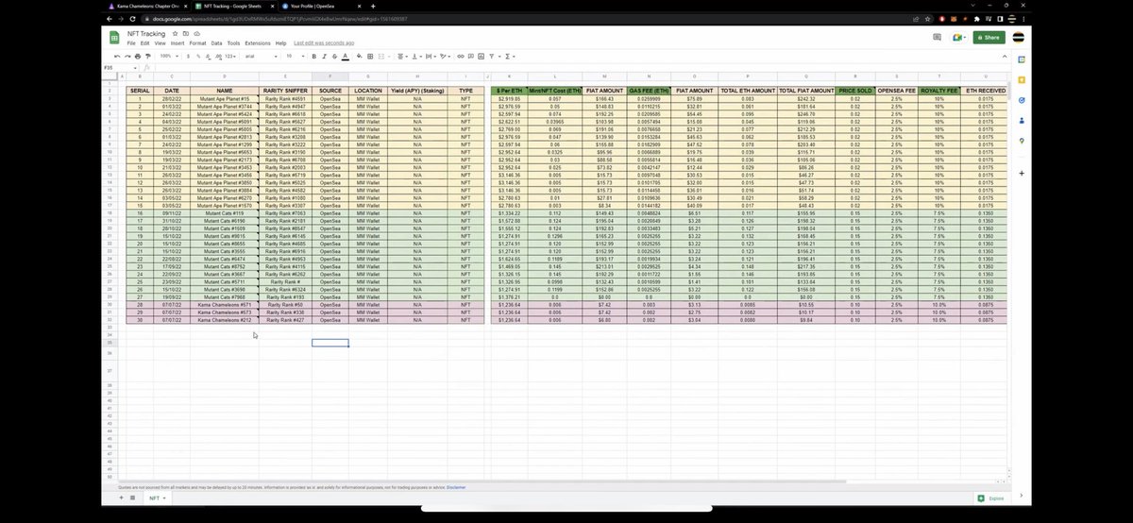Image resolution: width=1133 pixels, height=523 pixels.
Task: Open the Insert menu
Action: pos(178,43)
